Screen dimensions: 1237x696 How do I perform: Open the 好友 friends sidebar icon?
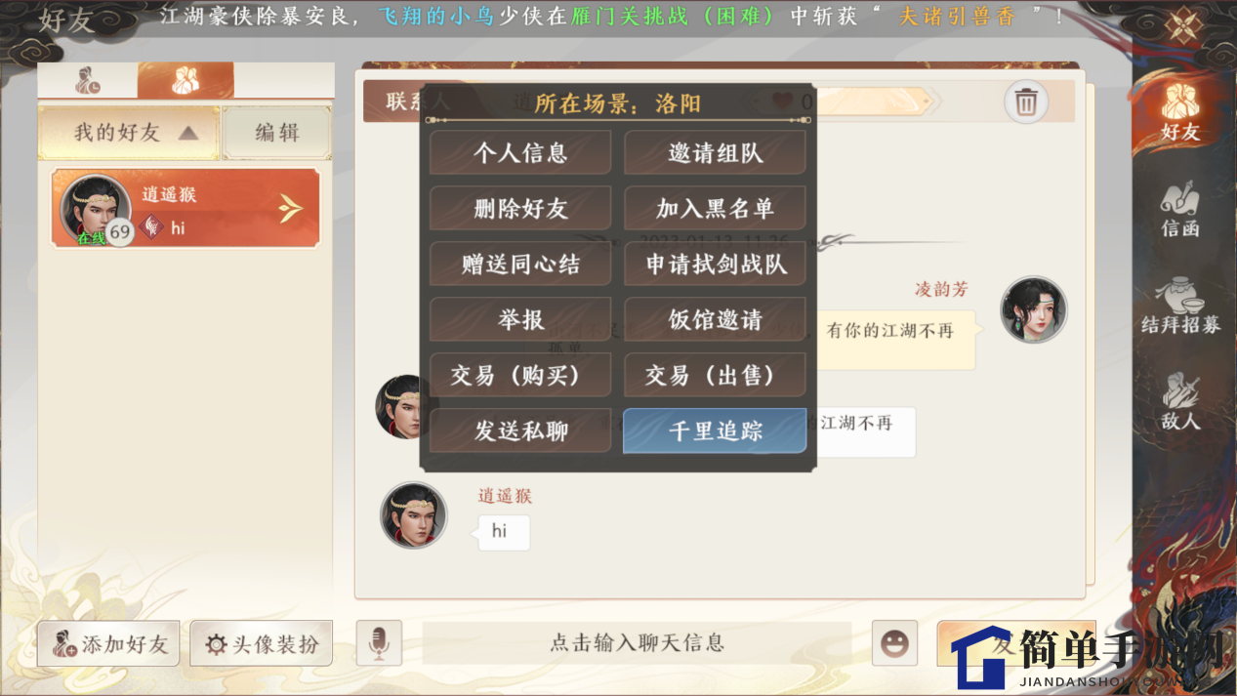1179,108
